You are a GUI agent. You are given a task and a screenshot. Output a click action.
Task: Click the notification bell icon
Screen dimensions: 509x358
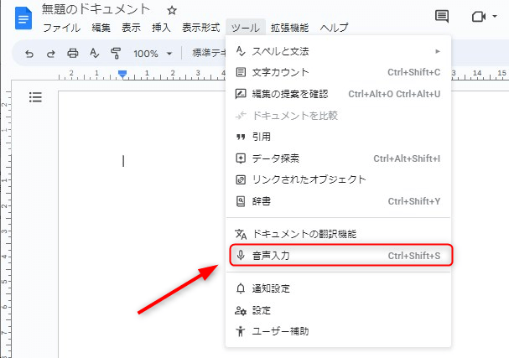point(241,288)
